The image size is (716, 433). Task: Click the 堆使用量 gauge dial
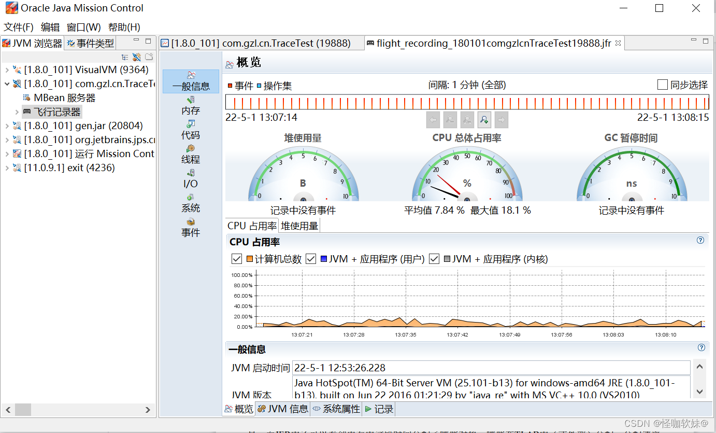pos(303,174)
